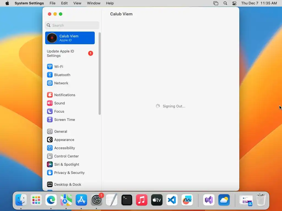Open TextEdit from the Dock
This screenshot has width=282, height=211.
(x=112, y=200)
